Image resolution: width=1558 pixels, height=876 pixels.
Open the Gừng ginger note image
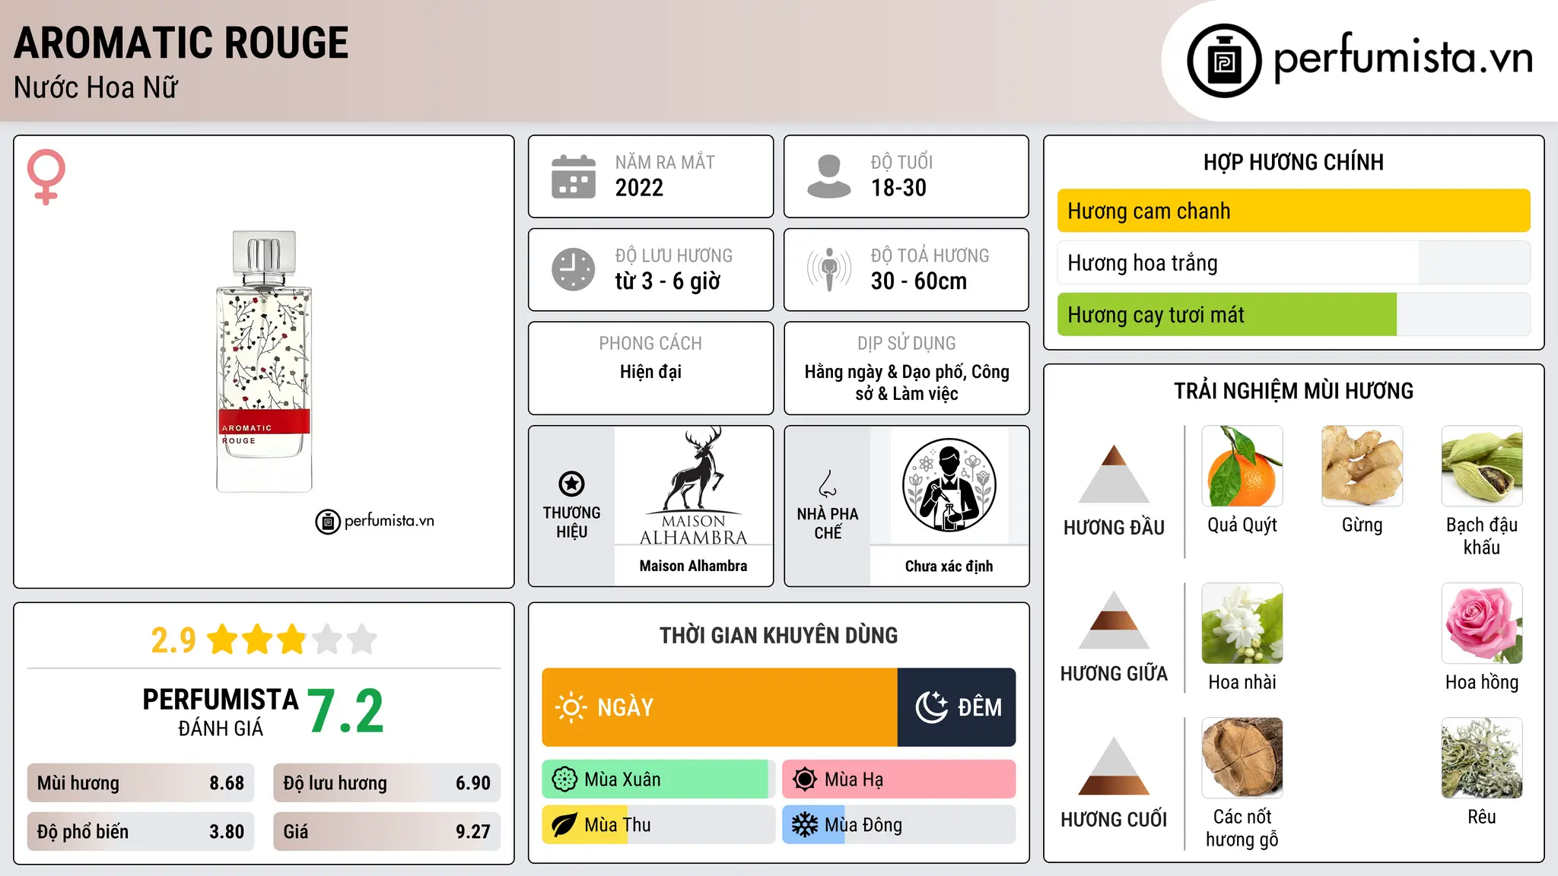1362,466
